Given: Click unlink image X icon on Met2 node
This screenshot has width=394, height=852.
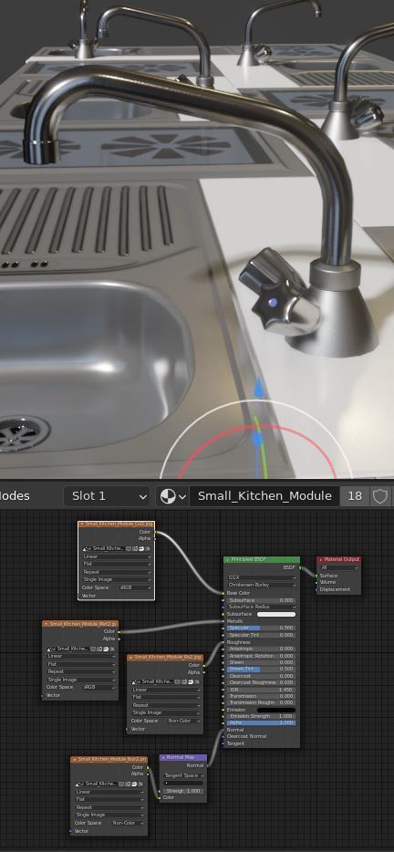Looking at the screenshot, I should (112, 649).
